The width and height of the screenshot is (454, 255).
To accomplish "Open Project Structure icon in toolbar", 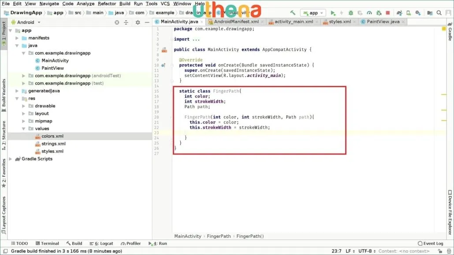I will click(x=430, y=13).
